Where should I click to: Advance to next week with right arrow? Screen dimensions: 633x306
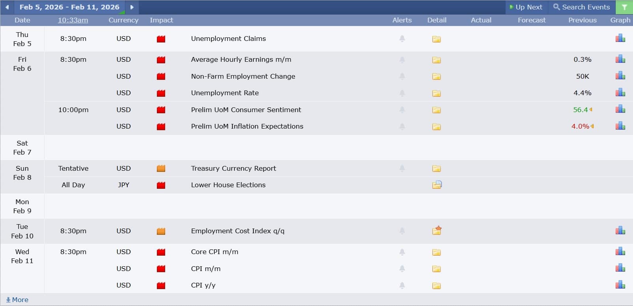pyautogui.click(x=132, y=7)
